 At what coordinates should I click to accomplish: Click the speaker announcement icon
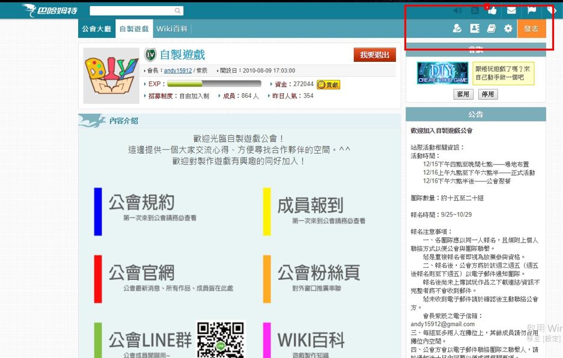[457, 11]
